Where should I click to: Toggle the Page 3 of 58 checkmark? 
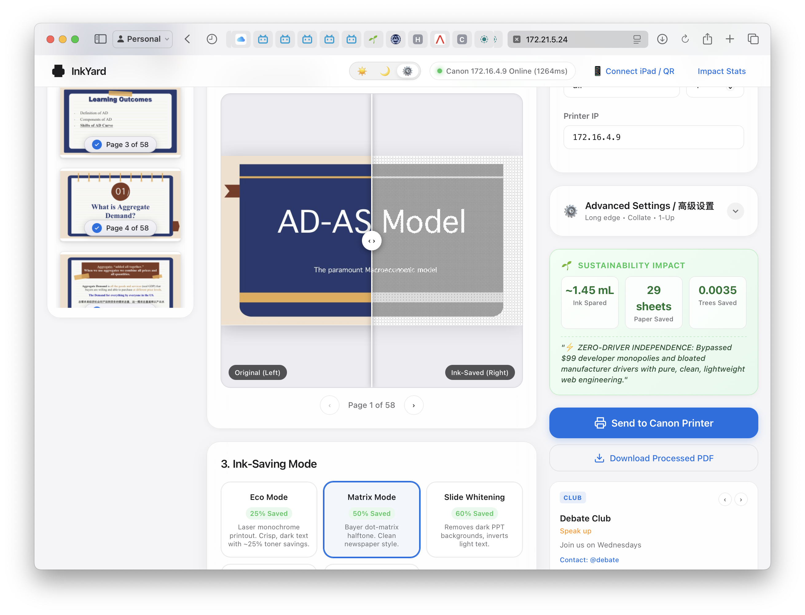coord(97,145)
